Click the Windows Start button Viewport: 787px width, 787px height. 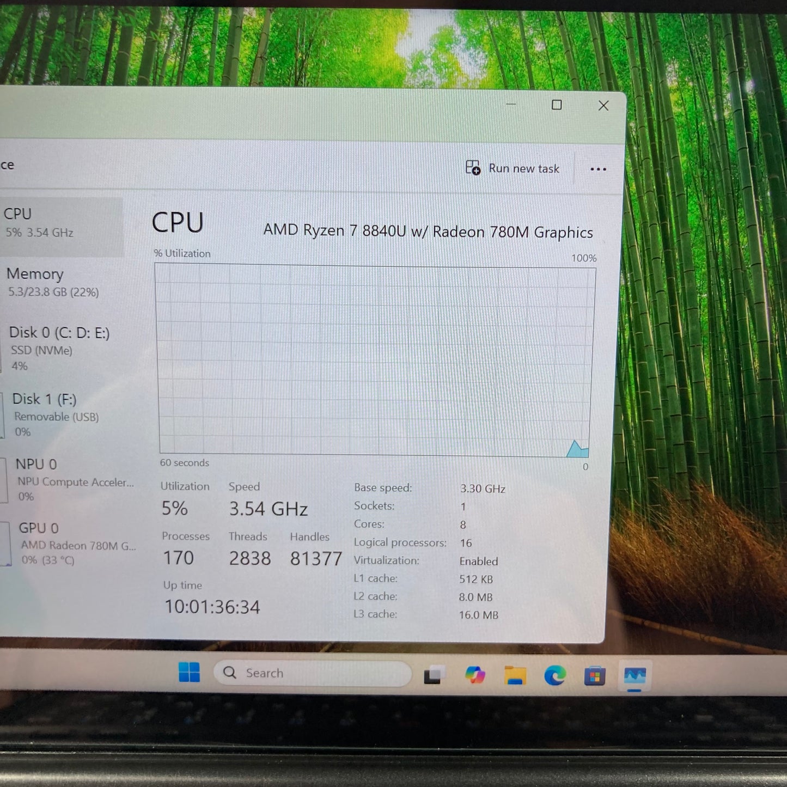[189, 673]
